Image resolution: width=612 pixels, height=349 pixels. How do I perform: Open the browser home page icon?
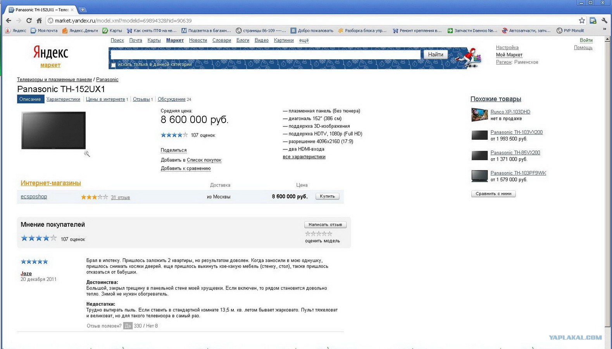pyautogui.click(x=39, y=21)
